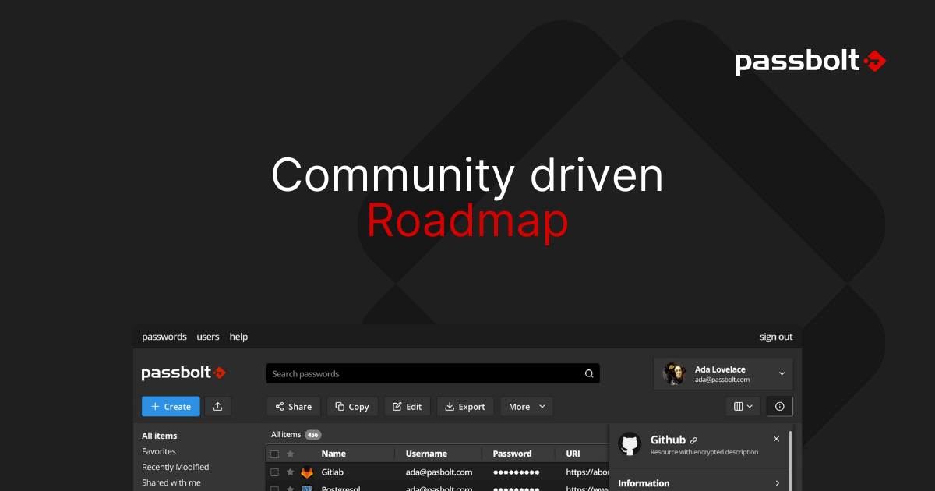Open the help menu item
The width and height of the screenshot is (935, 491).
point(238,337)
